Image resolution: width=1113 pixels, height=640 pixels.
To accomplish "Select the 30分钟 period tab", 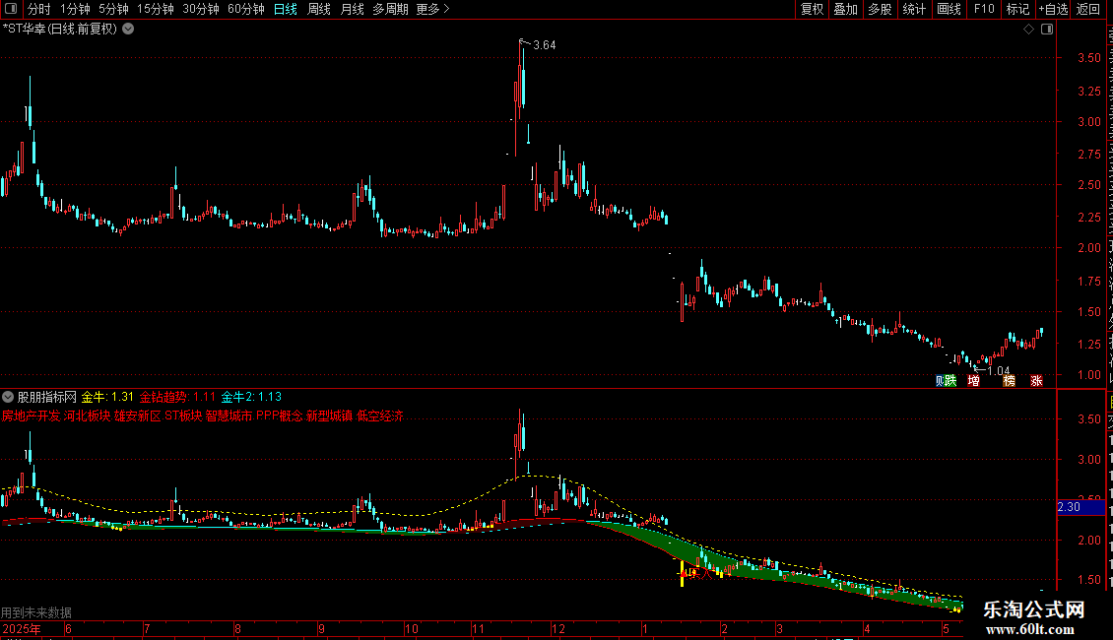I will tap(201, 9).
